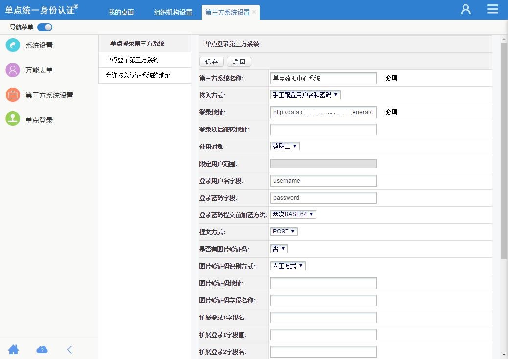Click the 扩展登录1字段值 input field
Image resolution: width=508 pixels, height=359 pixels.
click(x=323, y=335)
